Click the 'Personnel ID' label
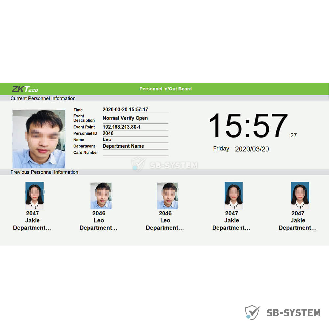 [85, 133]
